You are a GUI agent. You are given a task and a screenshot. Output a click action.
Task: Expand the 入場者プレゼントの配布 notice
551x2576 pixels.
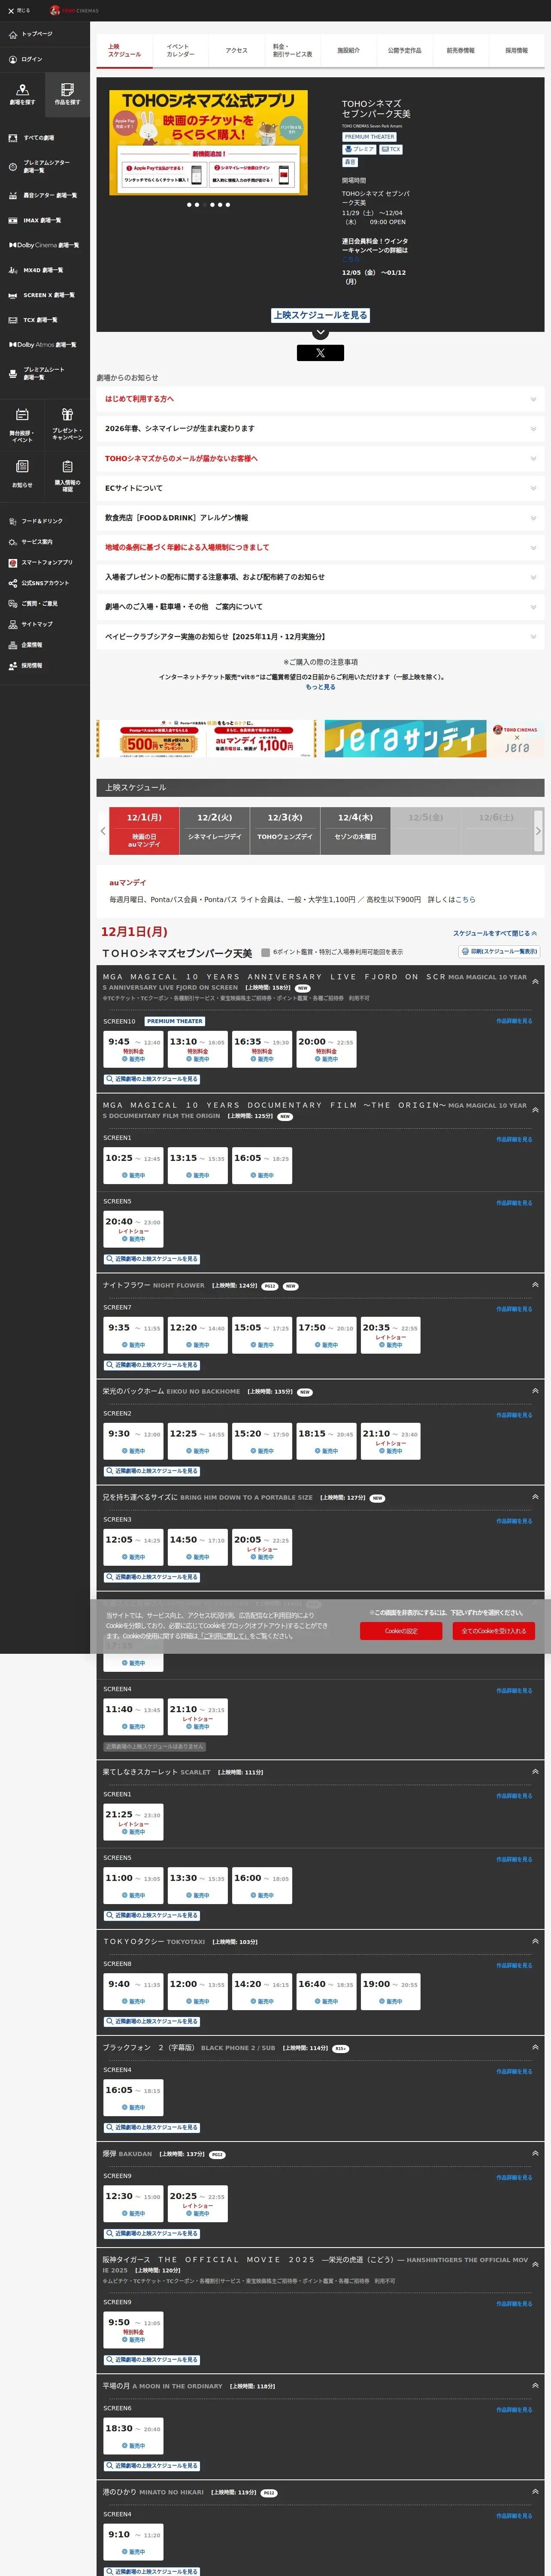(x=320, y=577)
